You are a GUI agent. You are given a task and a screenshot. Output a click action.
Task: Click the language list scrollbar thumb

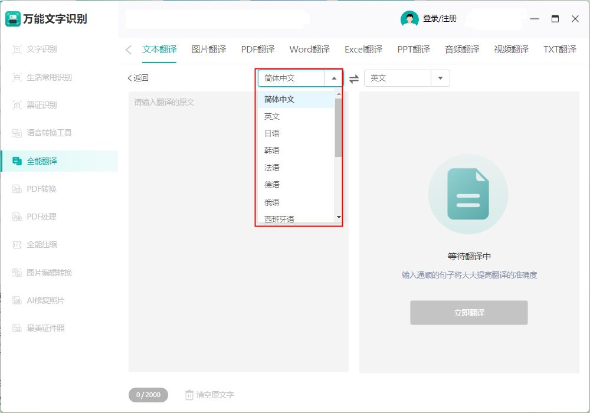point(338,127)
